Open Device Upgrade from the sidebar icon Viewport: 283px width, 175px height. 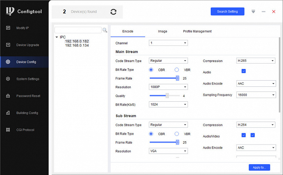point(8,45)
